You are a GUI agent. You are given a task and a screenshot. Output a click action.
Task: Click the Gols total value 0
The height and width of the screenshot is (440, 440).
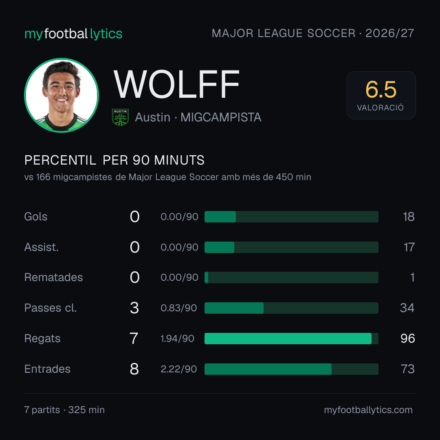pos(135,217)
